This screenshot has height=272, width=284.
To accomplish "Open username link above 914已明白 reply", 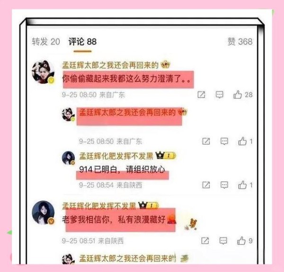I will (x=116, y=156).
